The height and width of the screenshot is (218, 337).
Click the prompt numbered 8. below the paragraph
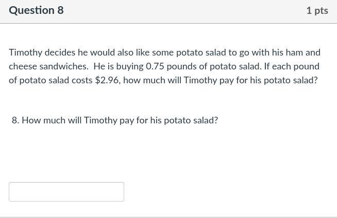[115, 120]
